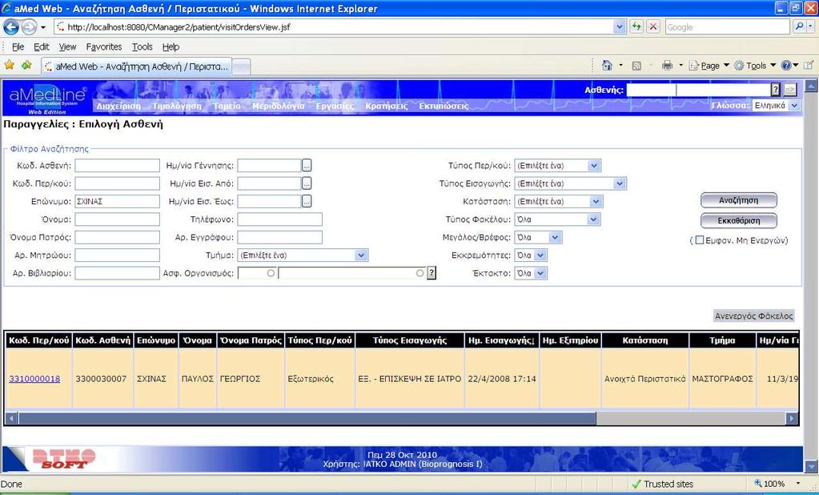Expand the Κατάσταση dropdown
The width and height of the screenshot is (819, 495).
point(596,201)
